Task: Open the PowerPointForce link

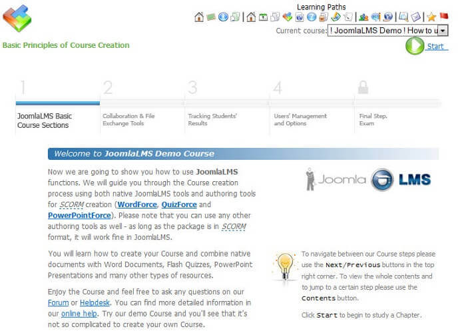Action: pos(79,216)
